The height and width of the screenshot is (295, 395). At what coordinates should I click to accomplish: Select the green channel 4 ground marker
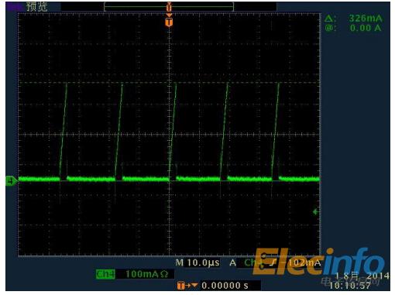point(11,181)
